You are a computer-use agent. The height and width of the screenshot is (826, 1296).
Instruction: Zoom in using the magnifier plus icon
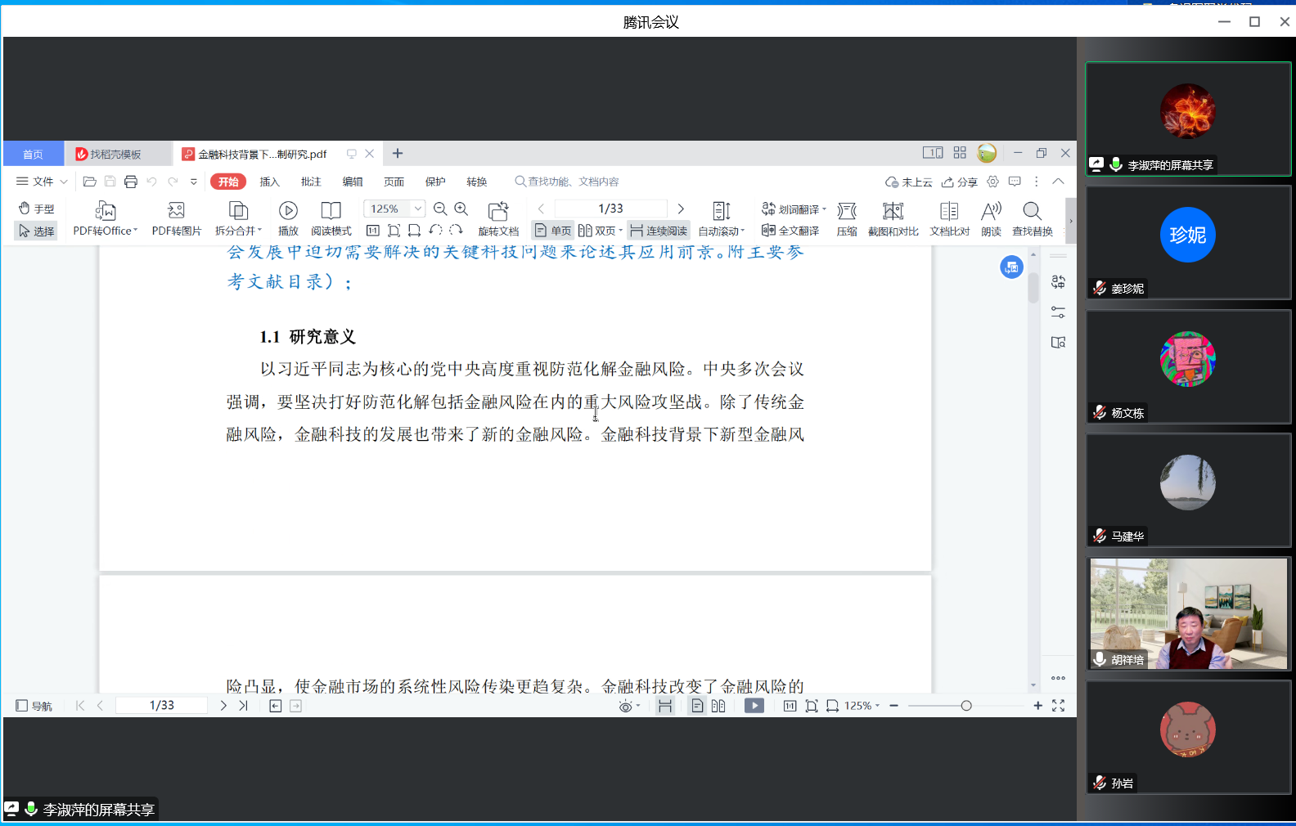(x=461, y=209)
